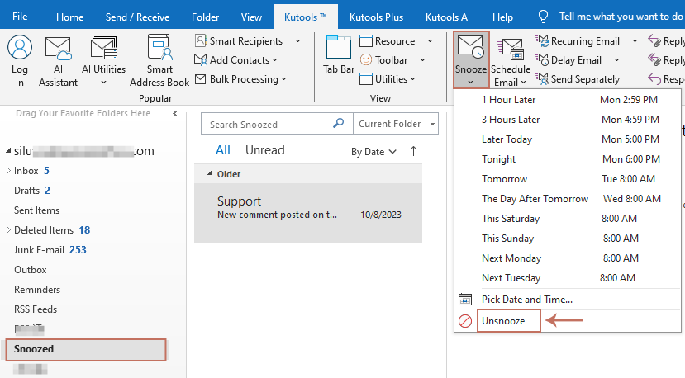Expand the Inbox folder tree
Image resolution: width=685 pixels, height=378 pixels.
pyautogui.click(x=8, y=171)
